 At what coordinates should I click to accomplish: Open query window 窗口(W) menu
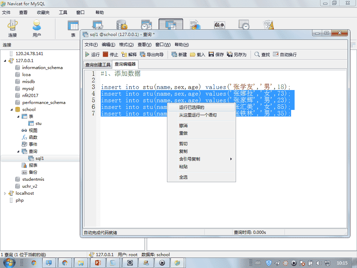coord(163,45)
